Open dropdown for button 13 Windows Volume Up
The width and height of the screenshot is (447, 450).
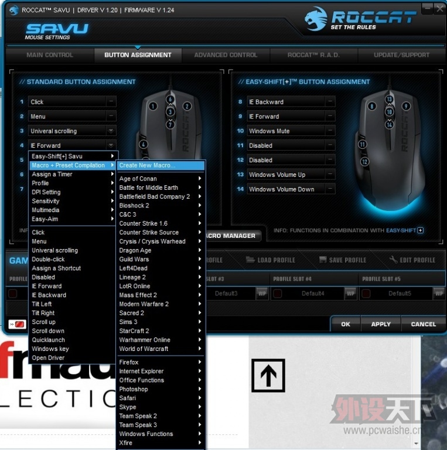pos(330,175)
